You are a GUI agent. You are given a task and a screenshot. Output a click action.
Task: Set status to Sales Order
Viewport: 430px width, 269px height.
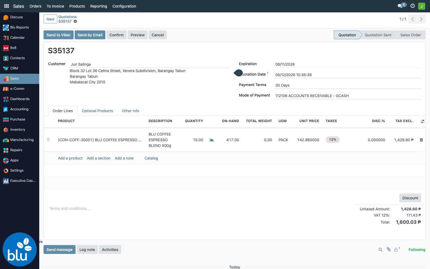[410, 35]
